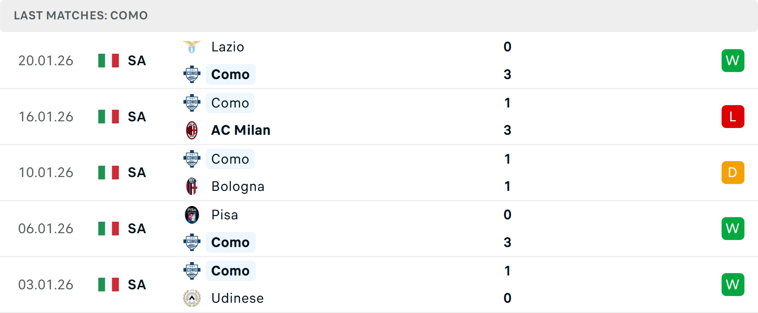Click the AC Milan club crest
The width and height of the screenshot is (758, 313).
click(192, 130)
